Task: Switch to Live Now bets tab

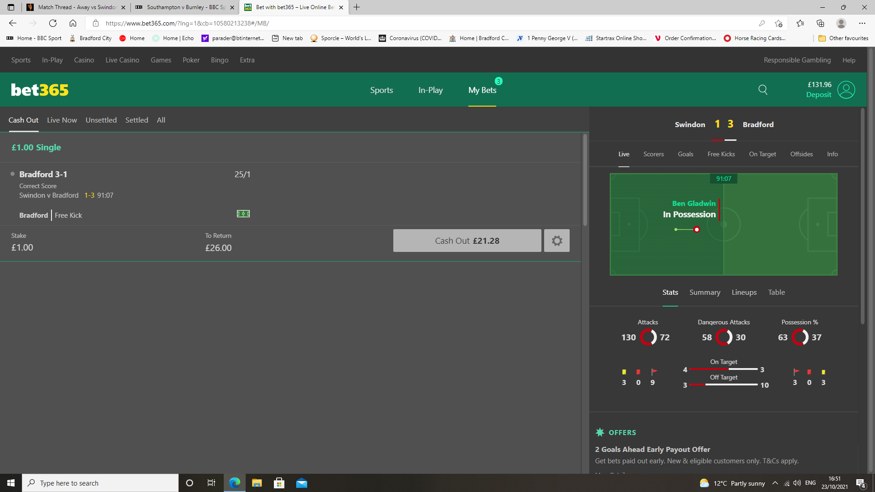Action: point(62,120)
